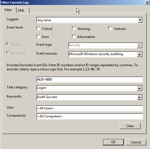Enable the Error event level checkbox
This screenshot has height=149, width=150.
click(x=38, y=37)
